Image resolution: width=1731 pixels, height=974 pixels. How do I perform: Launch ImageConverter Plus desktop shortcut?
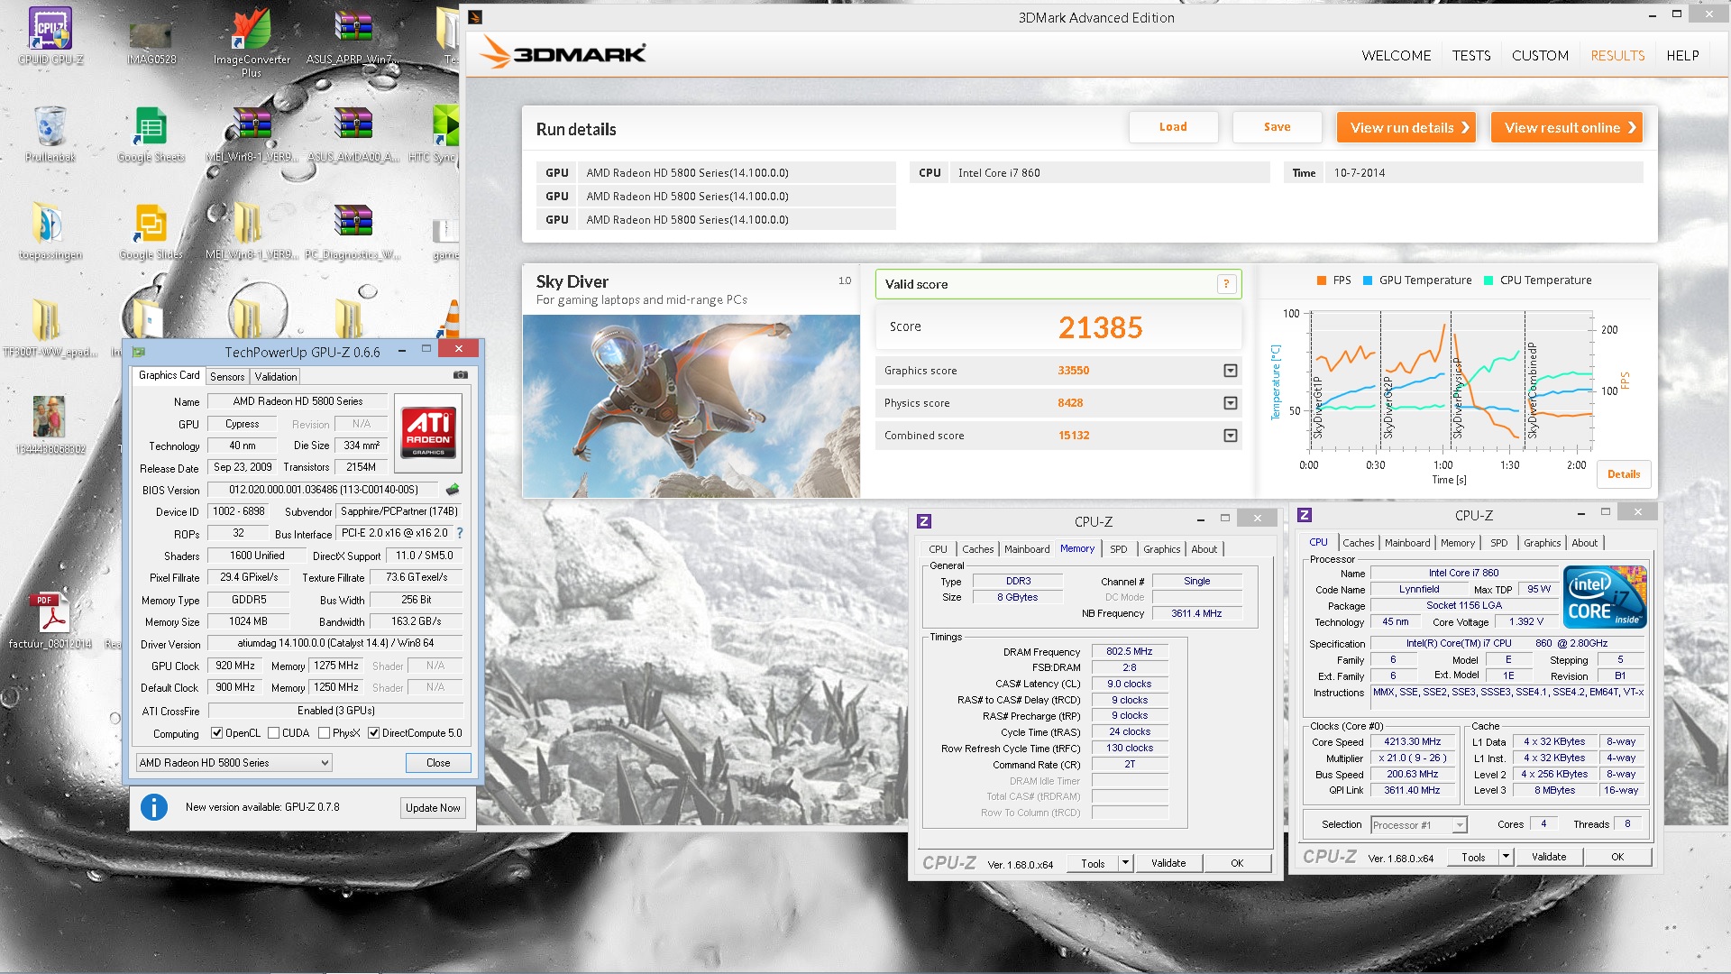[x=252, y=41]
